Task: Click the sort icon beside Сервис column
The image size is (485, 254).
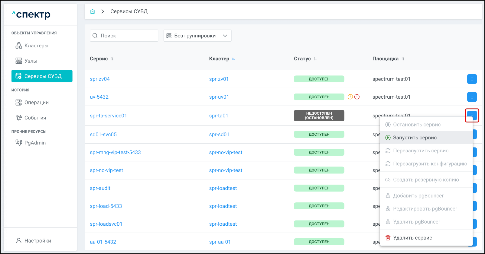Action: 112,59
